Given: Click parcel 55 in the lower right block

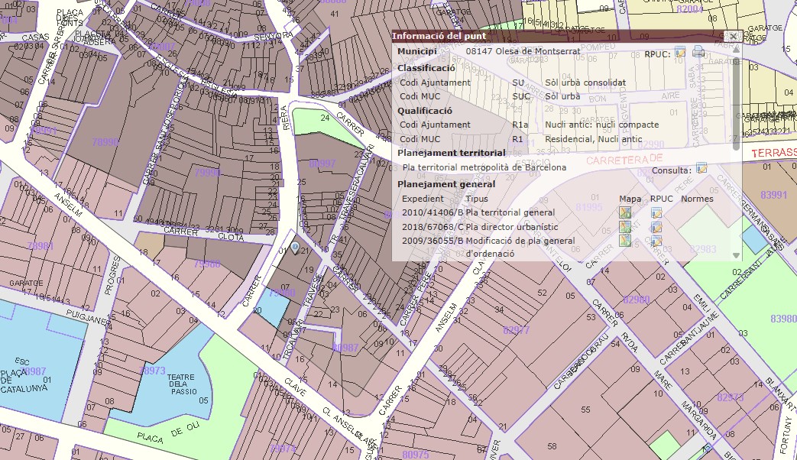Looking at the screenshot, I should pyautogui.click(x=585, y=409).
